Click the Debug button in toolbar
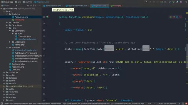Image resolution: width=188 pixels, height=105 pixels. pos(154,2)
